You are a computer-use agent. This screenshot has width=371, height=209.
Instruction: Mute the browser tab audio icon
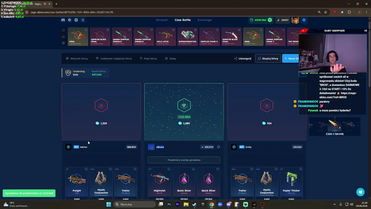(45, 4)
